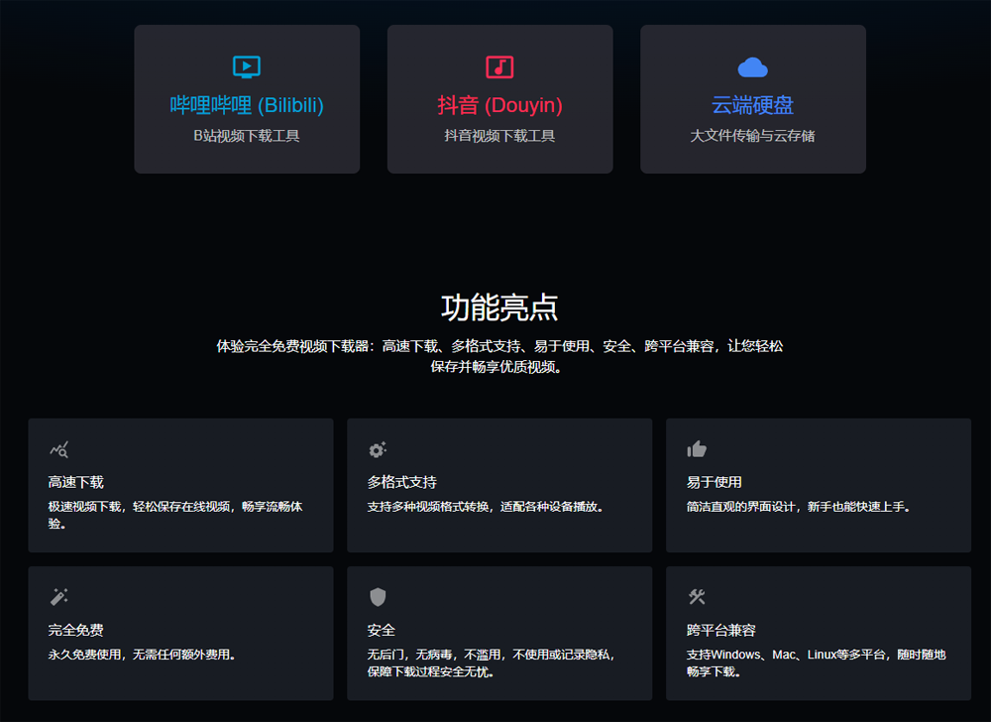
Task: Click the 安全 feature title
Action: [382, 631]
